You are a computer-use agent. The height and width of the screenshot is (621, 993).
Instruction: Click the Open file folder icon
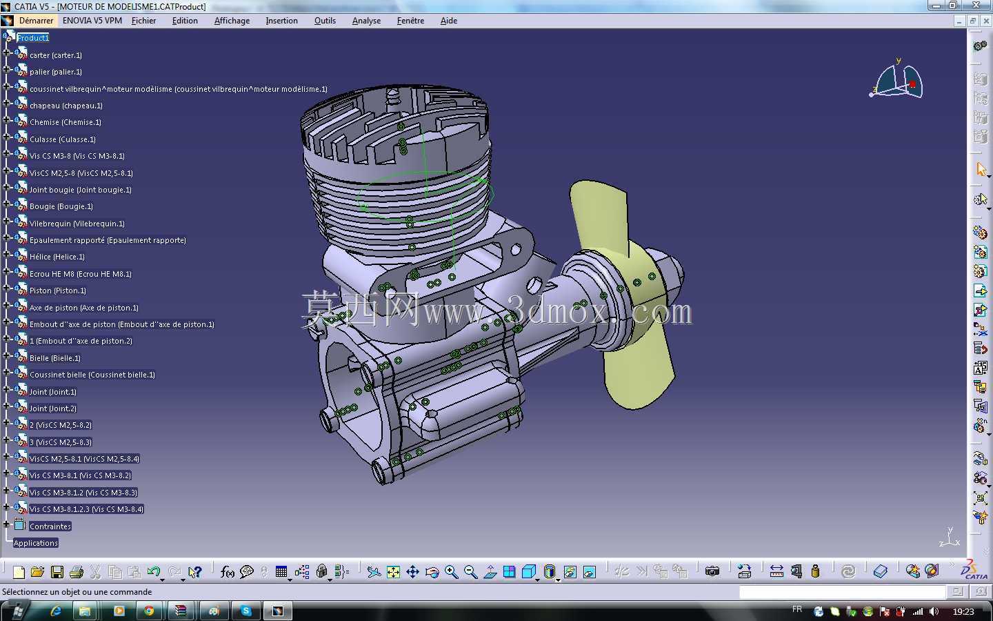38,572
